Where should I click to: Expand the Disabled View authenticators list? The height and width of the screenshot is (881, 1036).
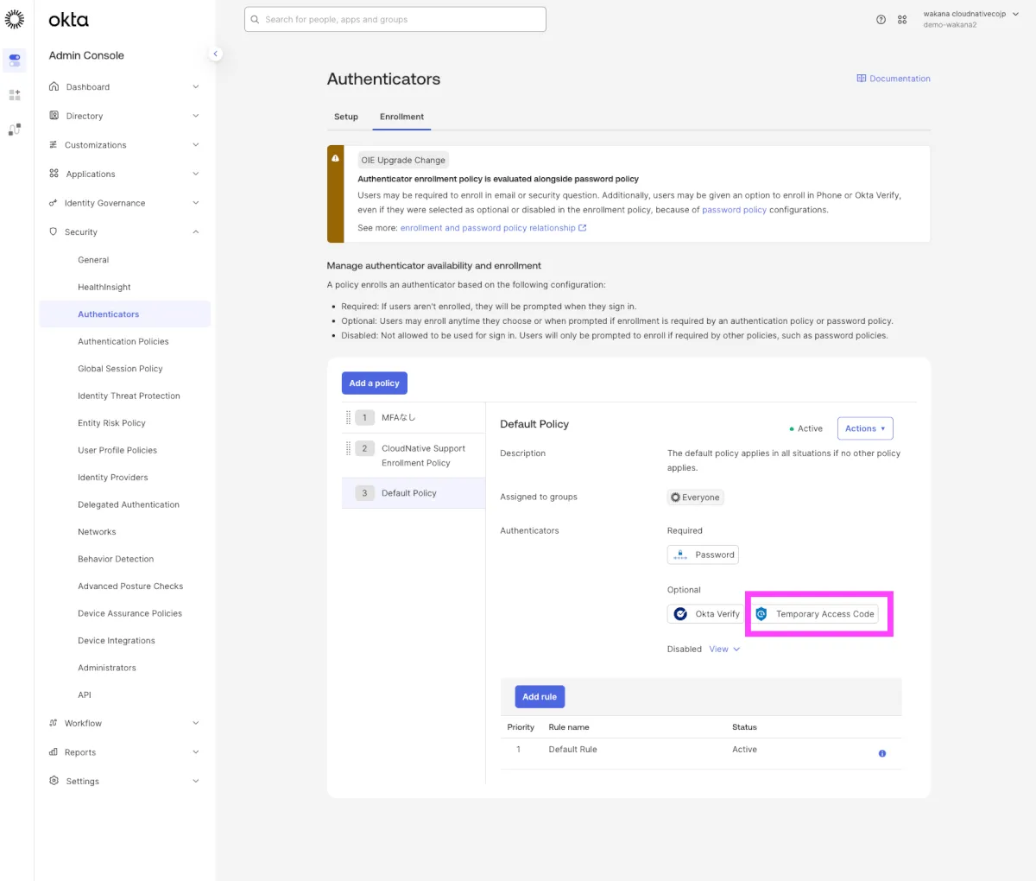(x=724, y=650)
